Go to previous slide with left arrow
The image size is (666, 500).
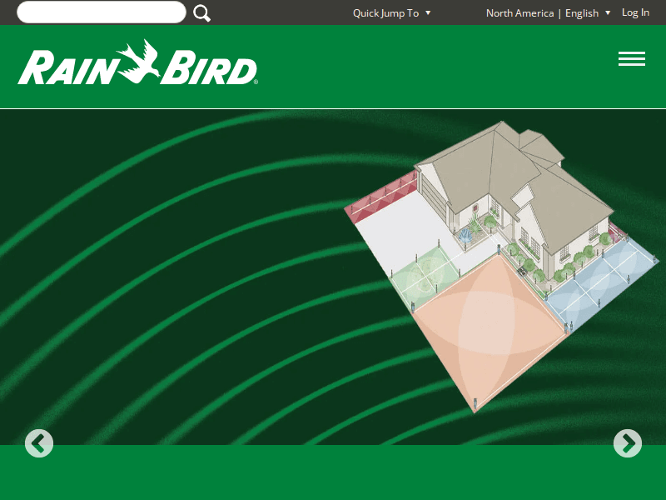coord(39,443)
